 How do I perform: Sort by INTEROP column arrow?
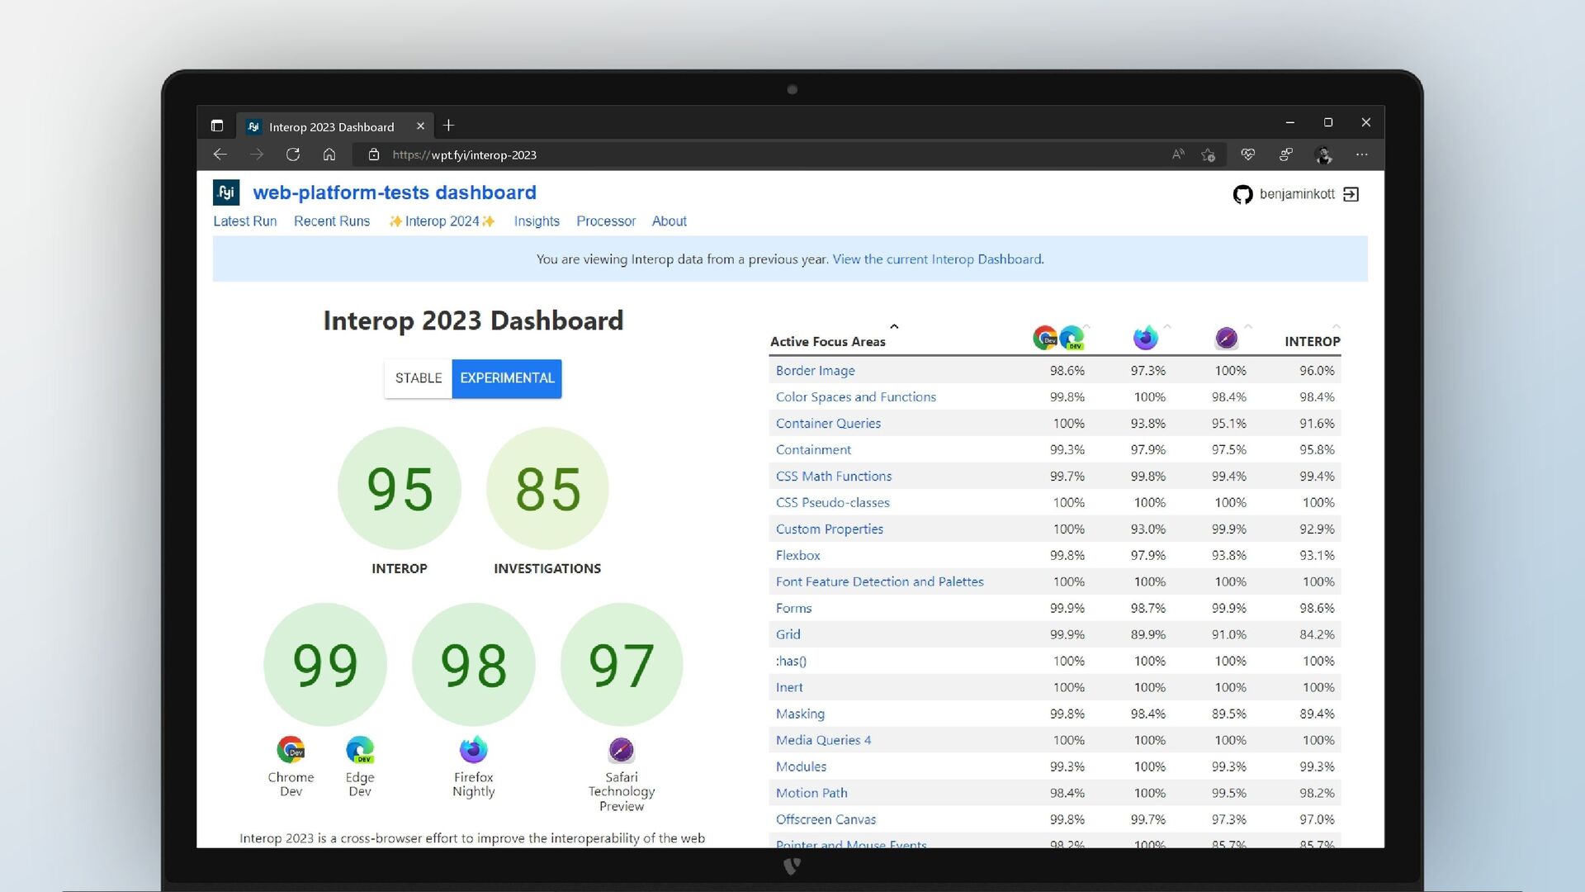(1337, 327)
